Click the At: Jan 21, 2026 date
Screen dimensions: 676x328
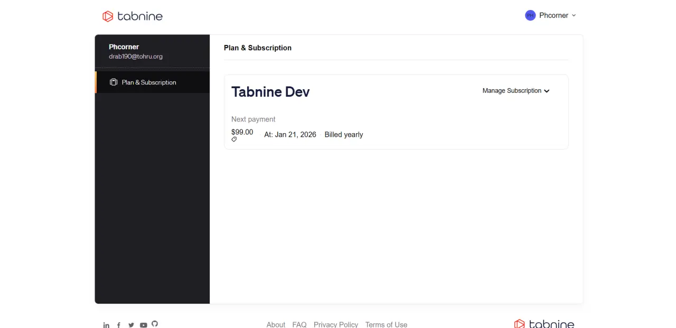(x=290, y=135)
